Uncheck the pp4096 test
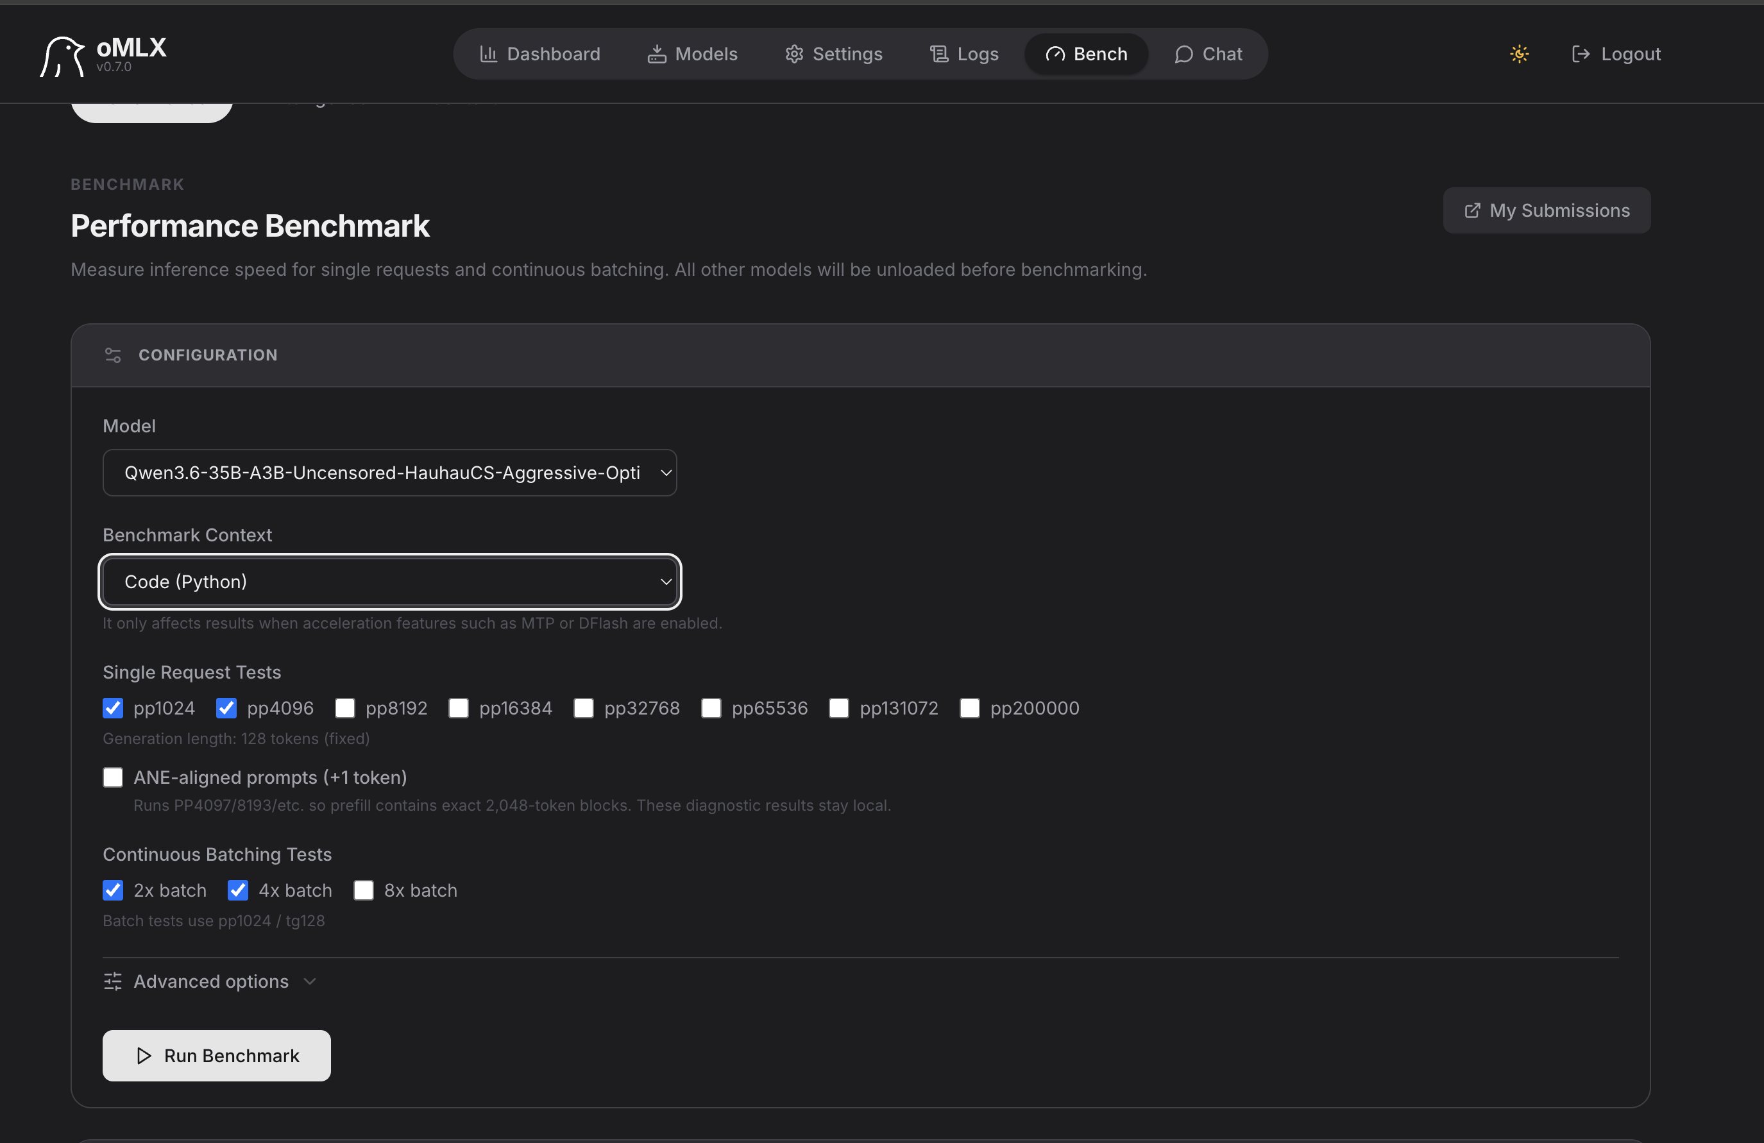This screenshot has width=1764, height=1143. pyautogui.click(x=226, y=708)
